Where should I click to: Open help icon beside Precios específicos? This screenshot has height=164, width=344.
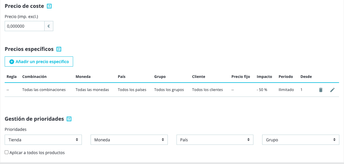[x=59, y=49]
